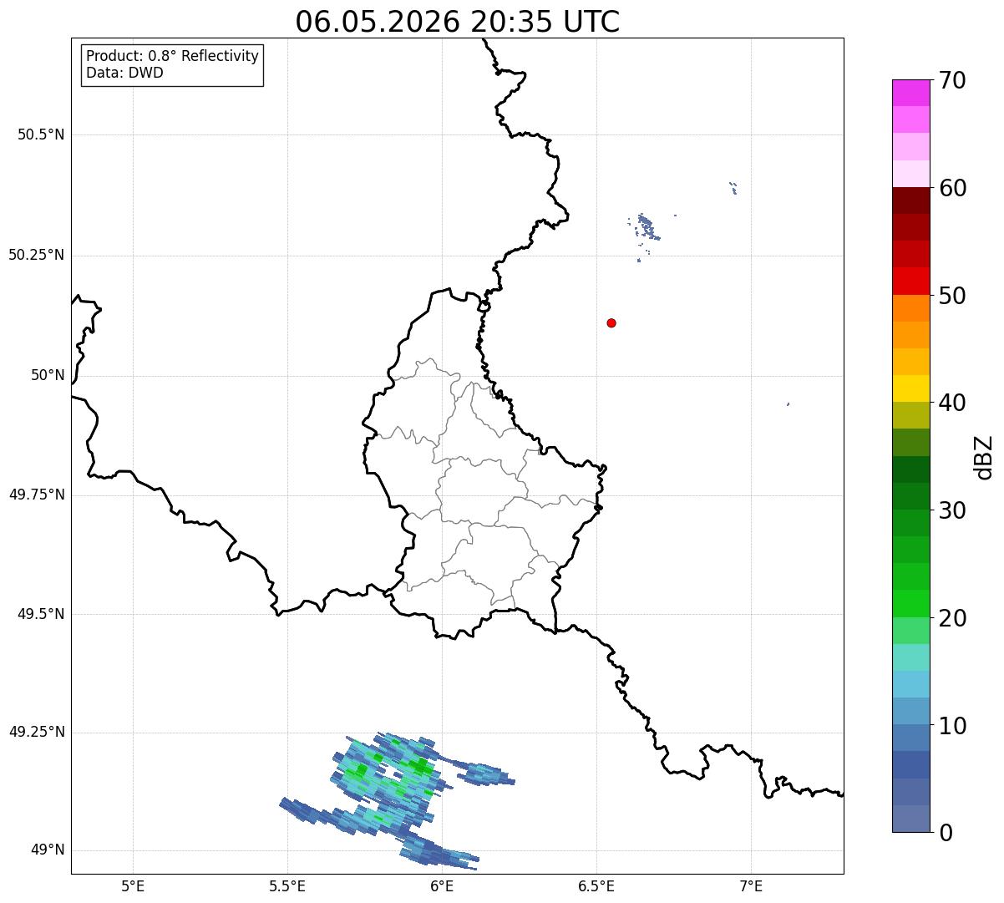Click the dBZ colorbar axis label
Screen dimensions: 1004x903
click(984, 457)
